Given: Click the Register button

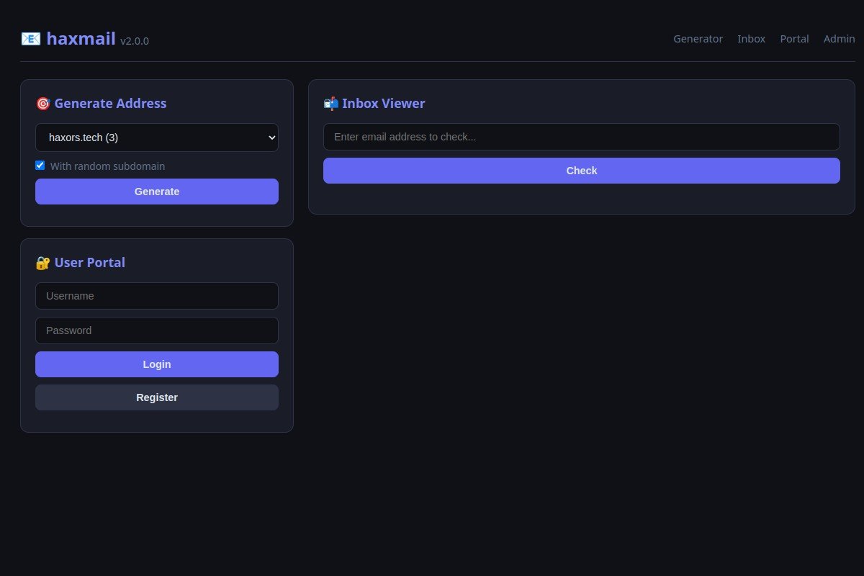Looking at the screenshot, I should pos(157,397).
